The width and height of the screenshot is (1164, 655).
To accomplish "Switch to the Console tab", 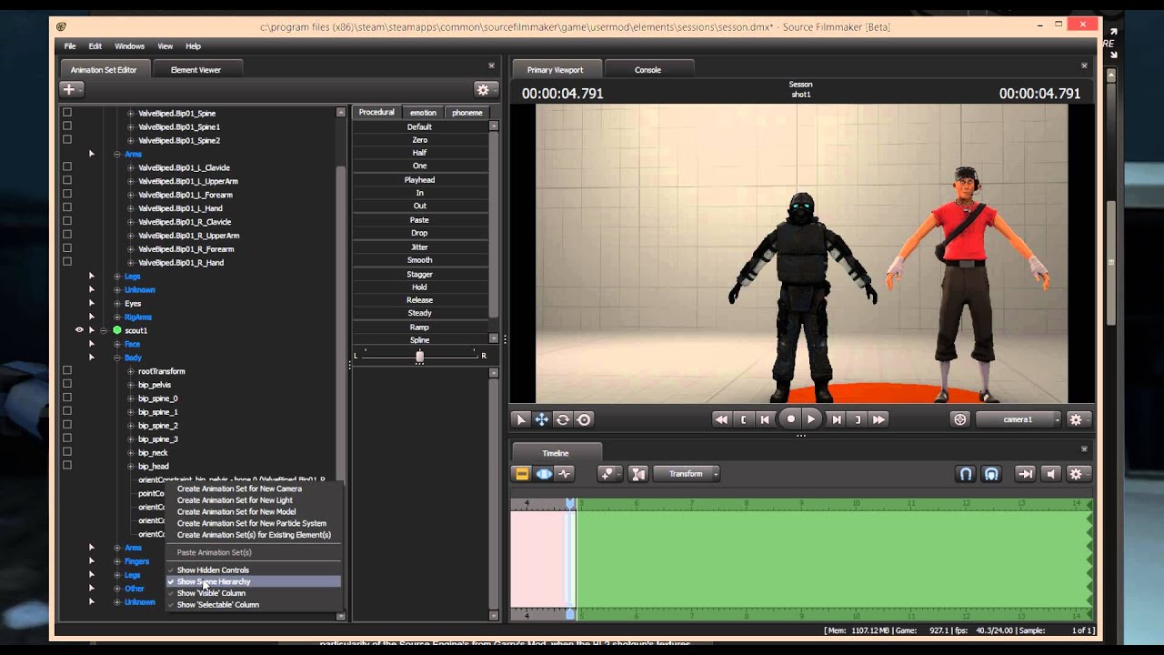I will point(647,69).
